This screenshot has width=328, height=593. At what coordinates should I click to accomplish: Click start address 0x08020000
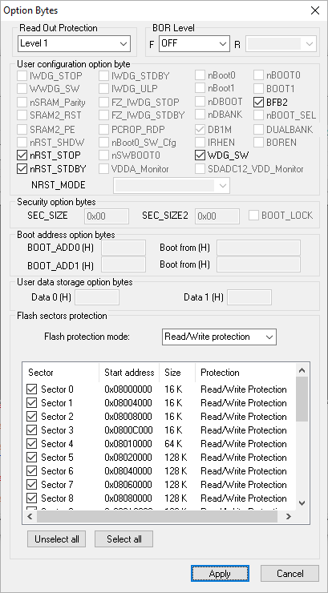pos(128,458)
